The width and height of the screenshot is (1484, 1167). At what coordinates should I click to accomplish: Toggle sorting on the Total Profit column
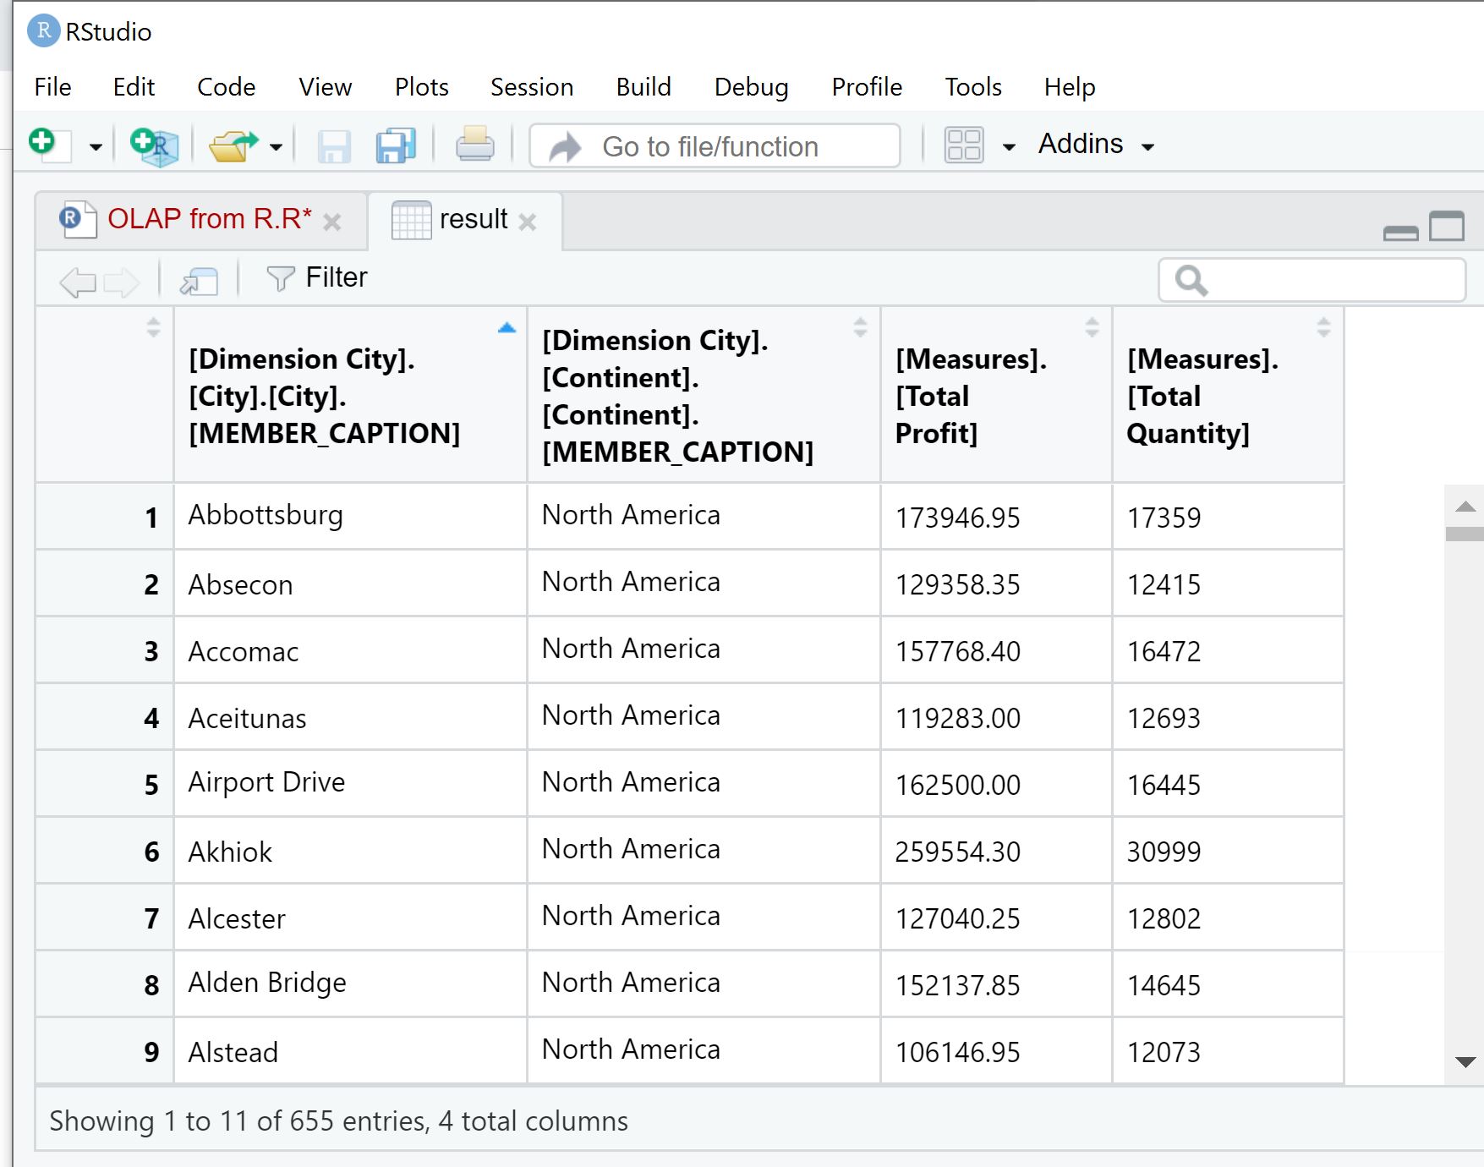(x=1090, y=328)
